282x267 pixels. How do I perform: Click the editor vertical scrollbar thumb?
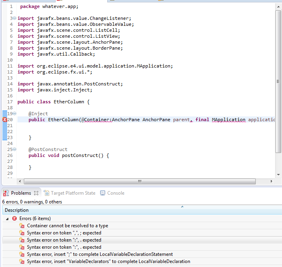click(278, 81)
